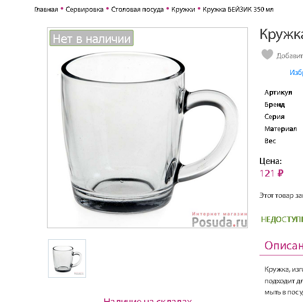Click the Кружка product title heading

click(x=281, y=34)
